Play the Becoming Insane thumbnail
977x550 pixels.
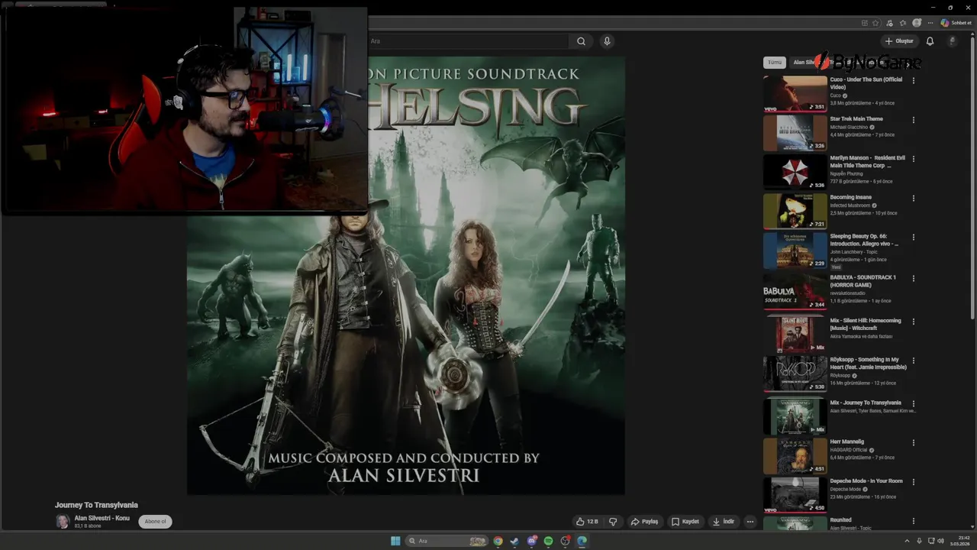tap(795, 211)
